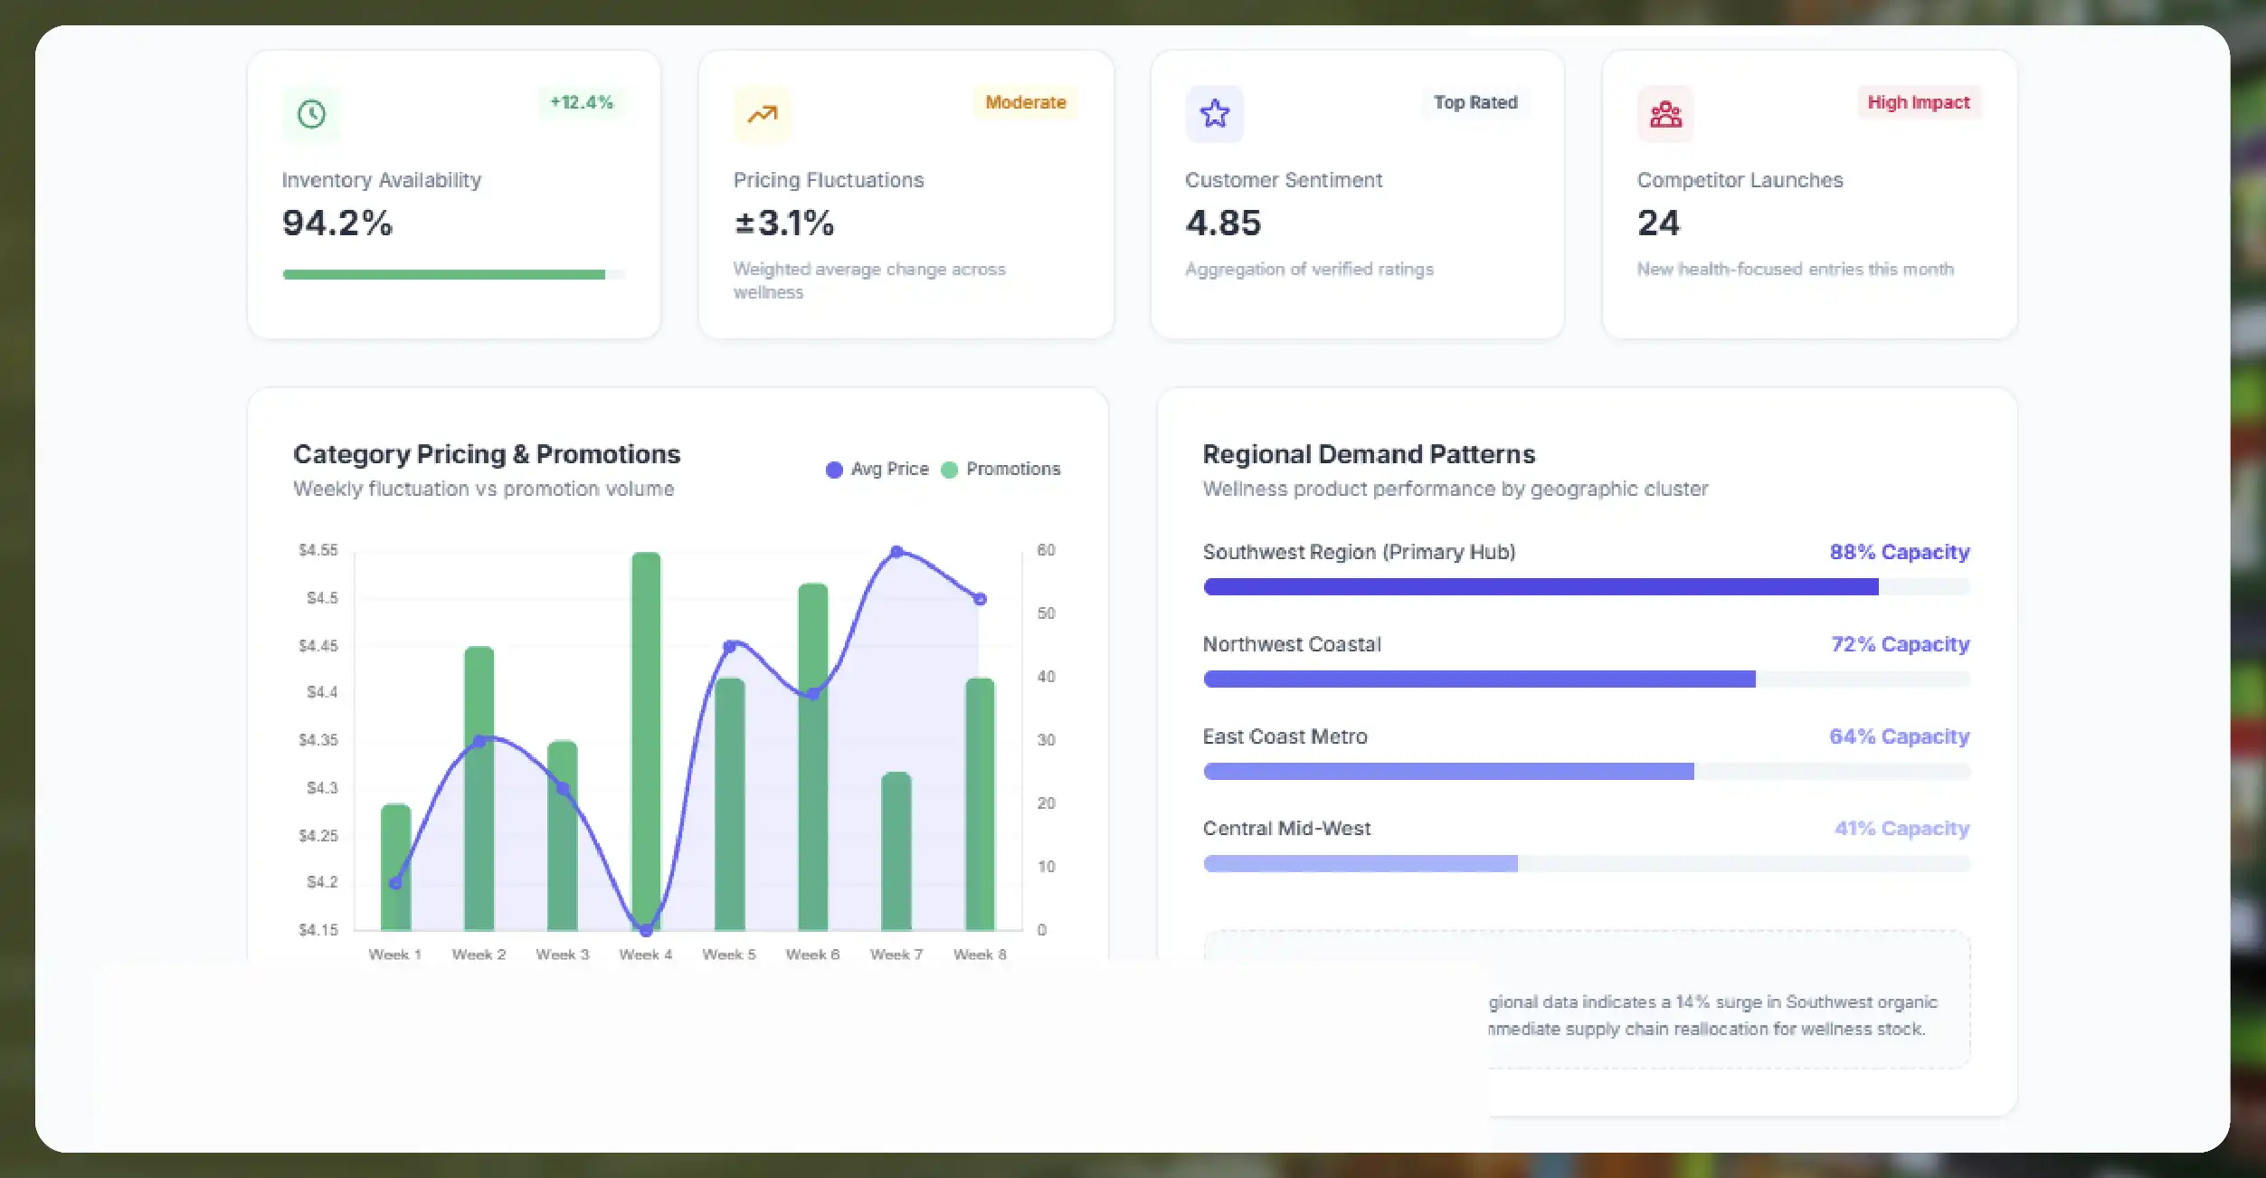Click the people icon on Competitor Launches card
2266x1178 pixels.
(x=1665, y=114)
